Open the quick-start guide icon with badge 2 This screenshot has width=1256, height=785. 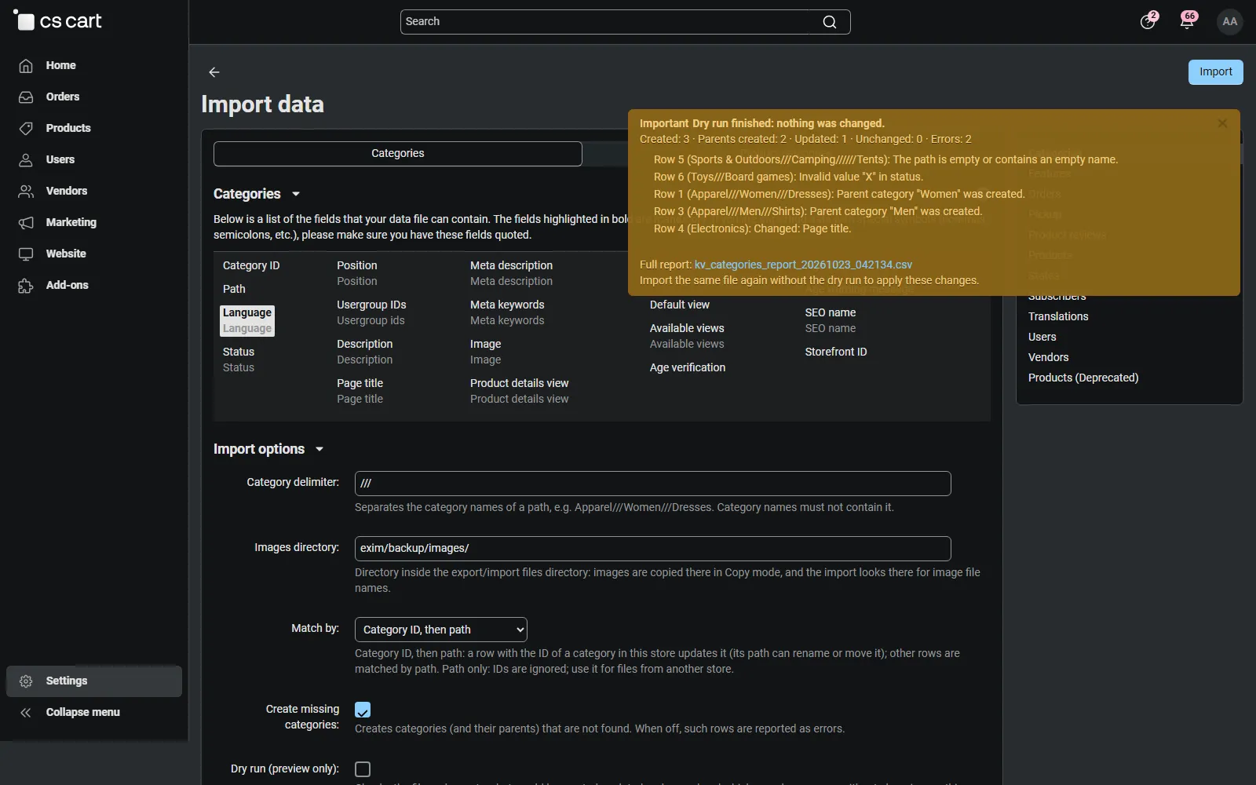pos(1148,21)
